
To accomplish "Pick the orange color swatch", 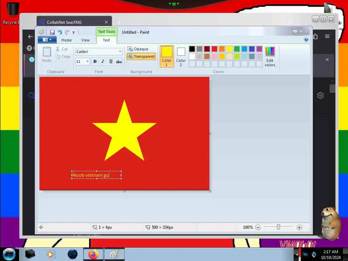I will pos(222,49).
